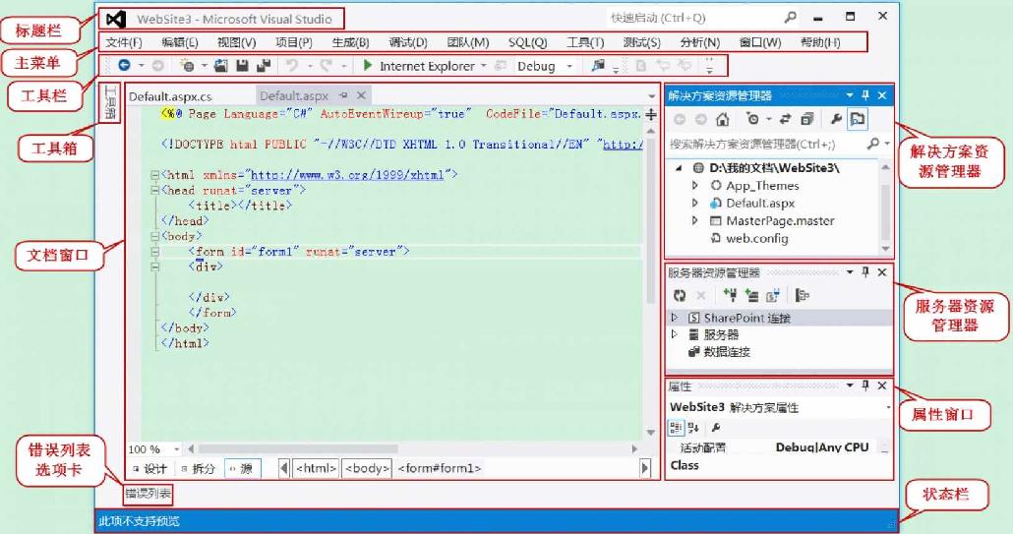The height and width of the screenshot is (534, 1013).
Task: Open the Properties object selector dropdown
Action: pyautogui.click(x=888, y=407)
